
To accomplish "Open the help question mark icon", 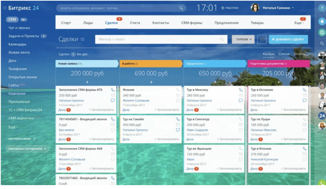I will click(x=322, y=8).
